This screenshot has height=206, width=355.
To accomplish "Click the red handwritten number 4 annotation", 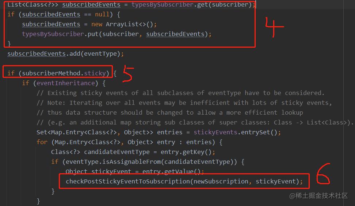I will pos(274,27).
